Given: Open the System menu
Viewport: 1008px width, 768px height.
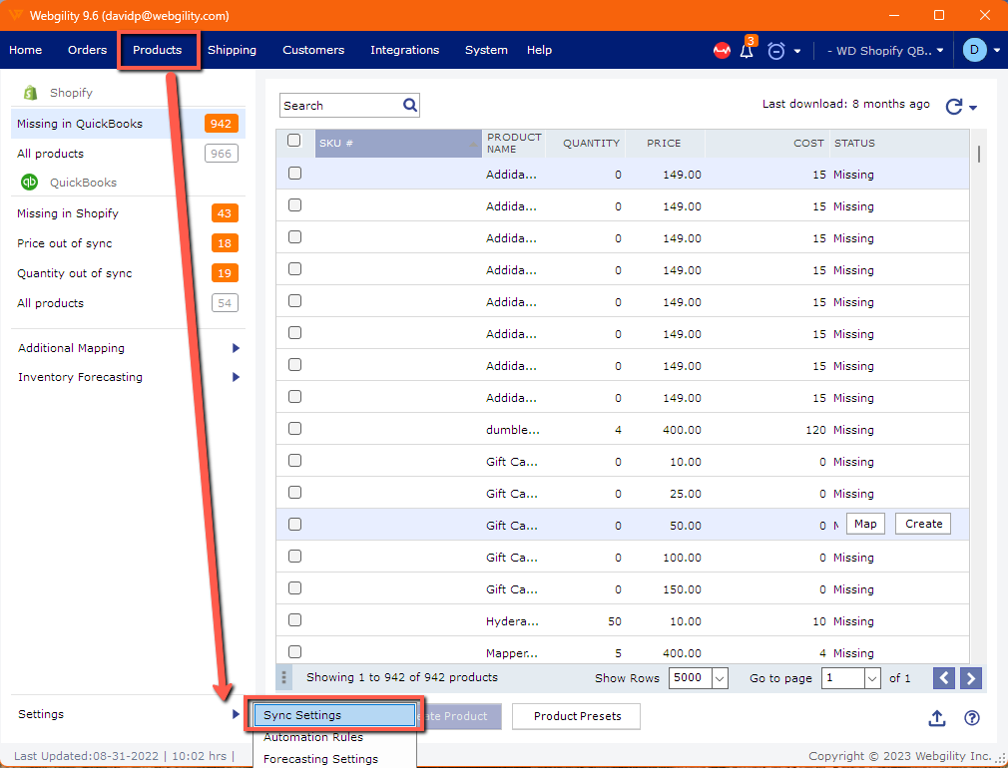Looking at the screenshot, I should click(487, 50).
